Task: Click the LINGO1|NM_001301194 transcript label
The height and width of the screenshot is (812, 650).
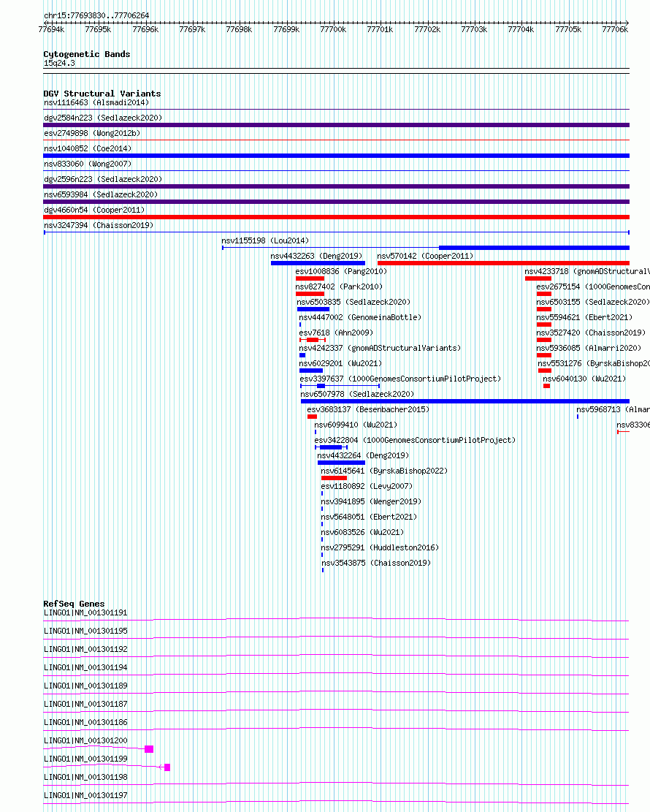Action: (x=85, y=667)
